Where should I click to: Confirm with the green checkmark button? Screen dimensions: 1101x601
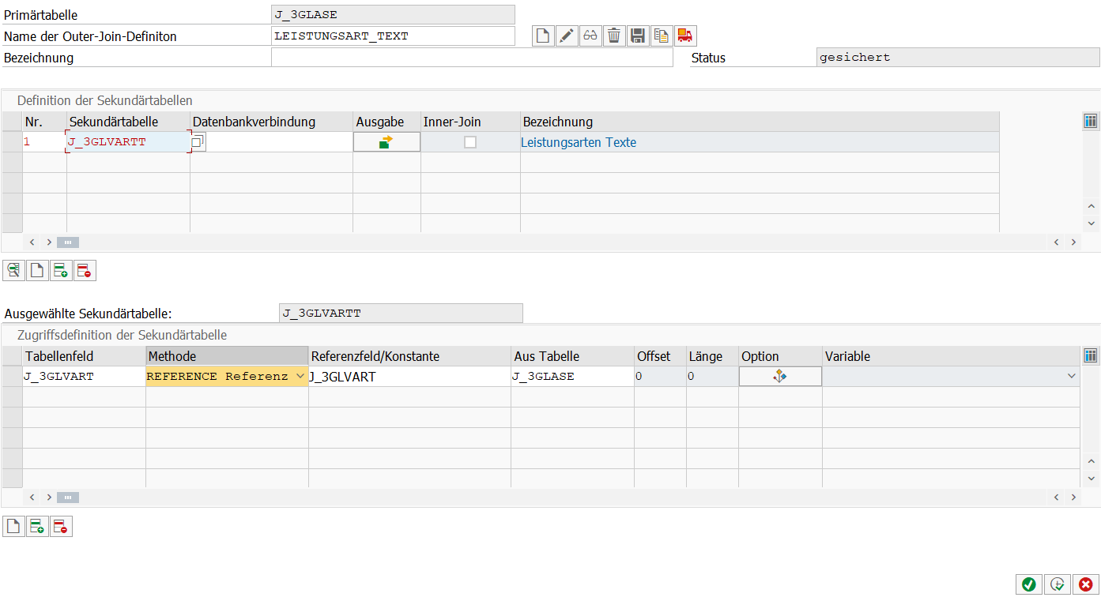click(1028, 584)
